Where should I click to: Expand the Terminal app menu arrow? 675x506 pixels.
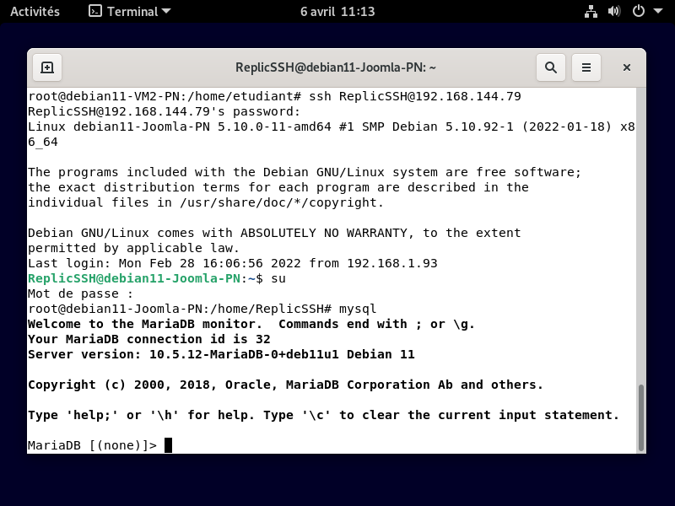(165, 12)
